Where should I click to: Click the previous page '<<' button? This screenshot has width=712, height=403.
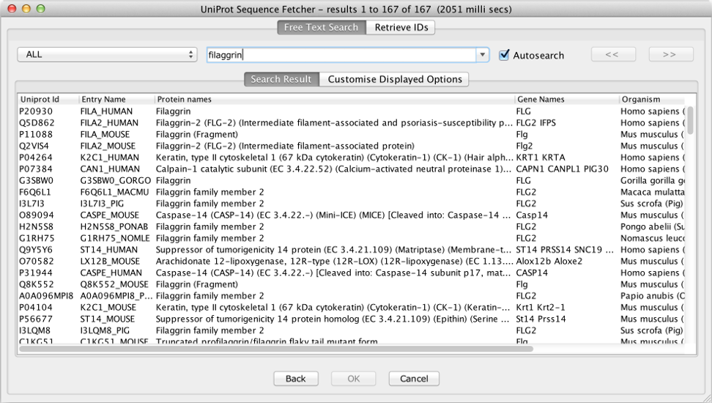pyautogui.click(x=612, y=55)
